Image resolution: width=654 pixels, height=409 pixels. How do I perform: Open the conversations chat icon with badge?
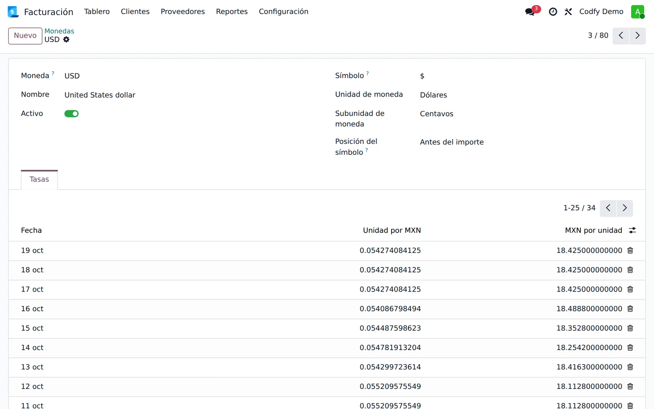(x=531, y=11)
